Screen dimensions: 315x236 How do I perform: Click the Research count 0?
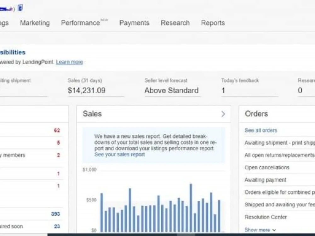300,90
